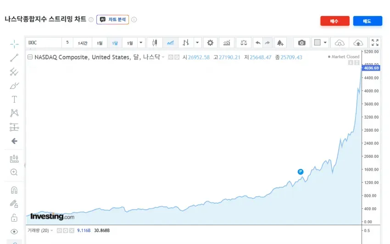Open chart style dropdown arrow
Viewport: 390px width, 244px height.
(197, 43)
